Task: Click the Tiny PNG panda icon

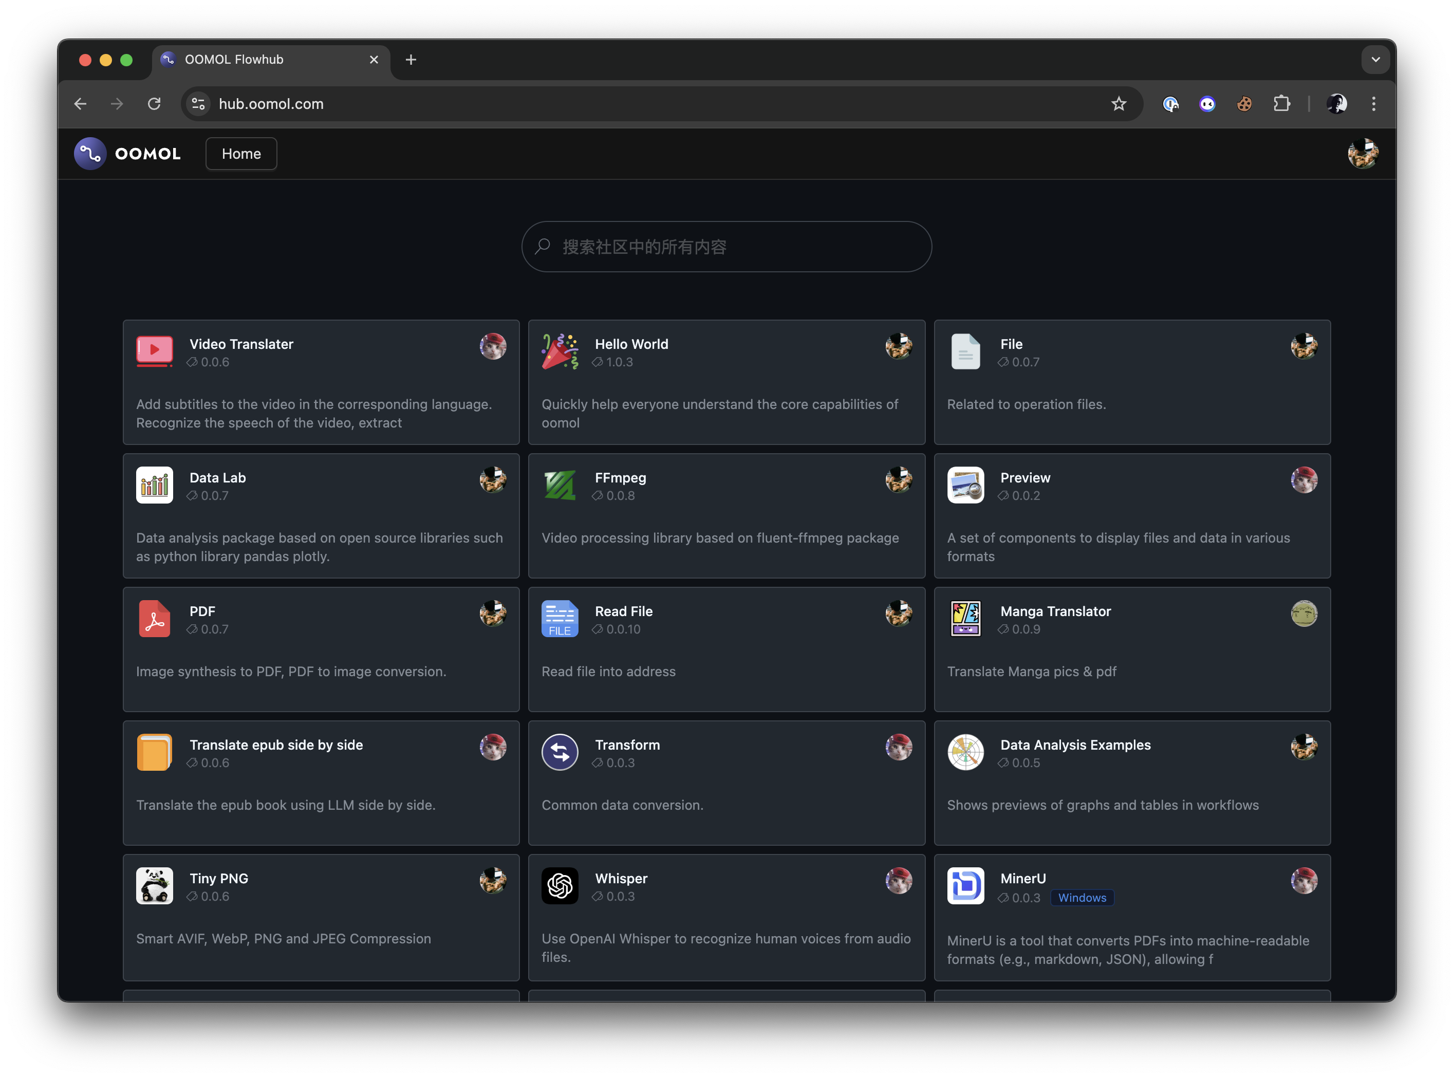Action: pos(154,885)
